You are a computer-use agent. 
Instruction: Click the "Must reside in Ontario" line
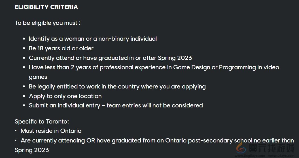tap(51, 131)
